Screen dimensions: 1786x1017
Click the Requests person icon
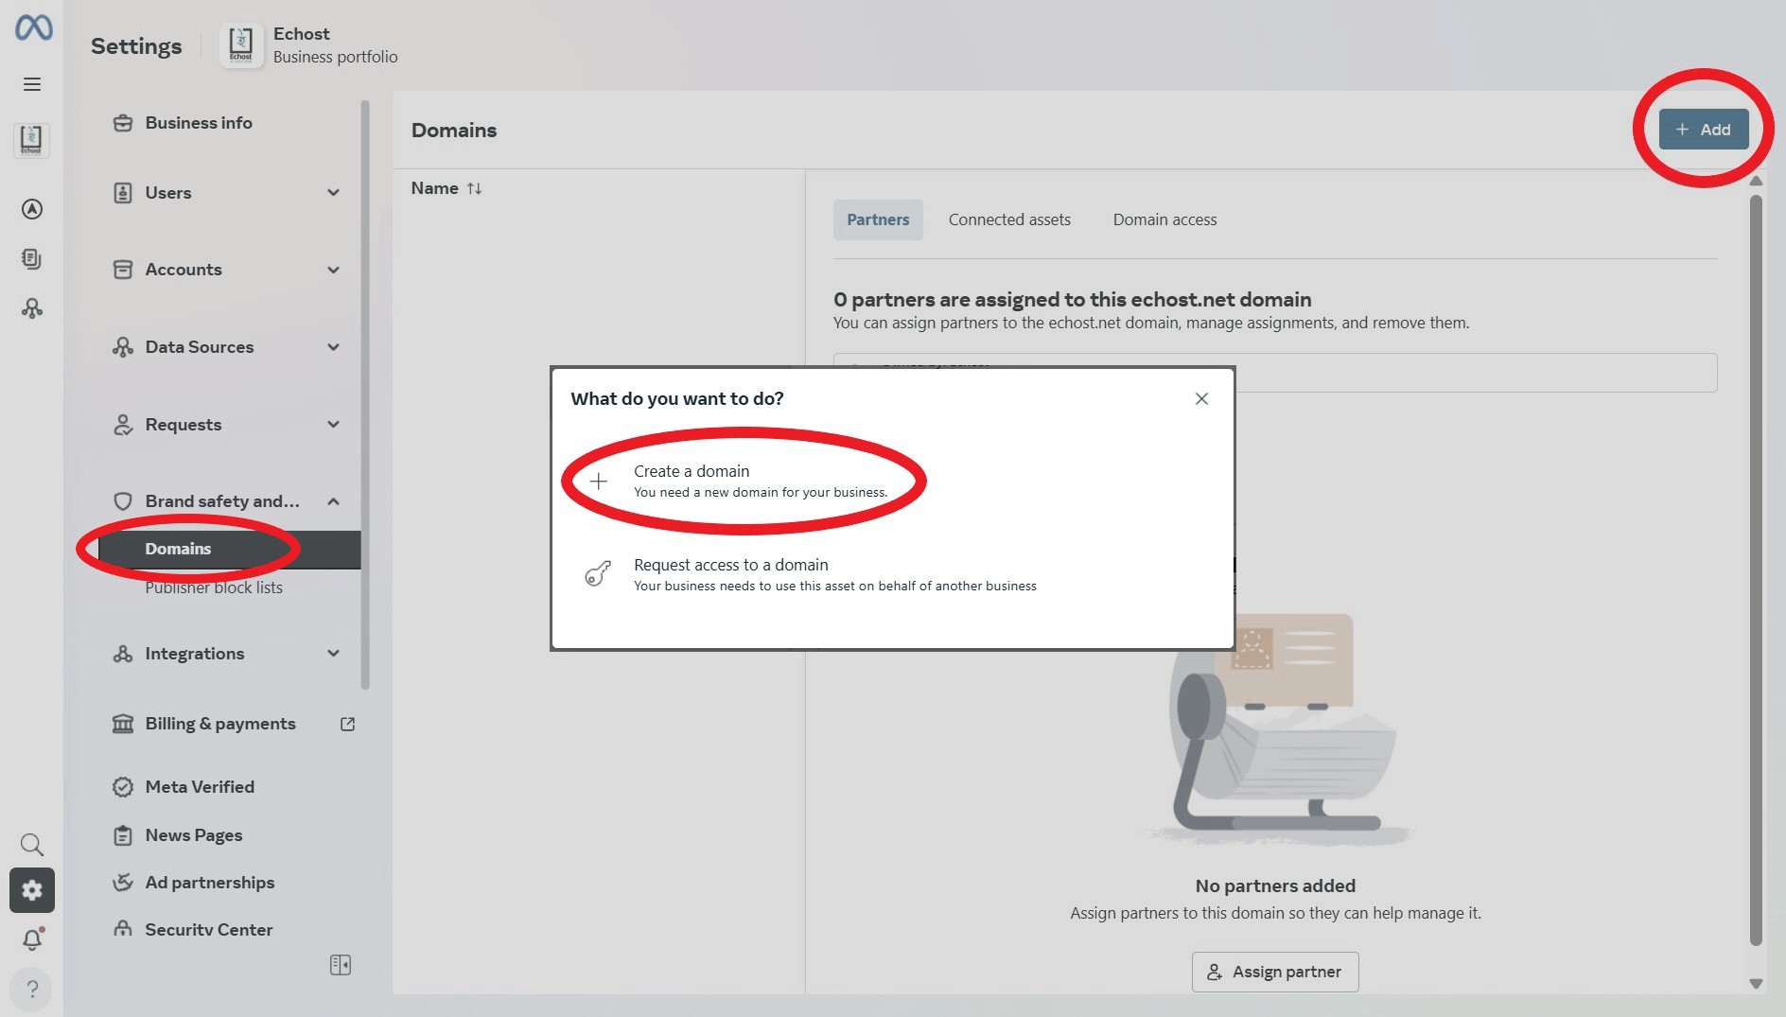pyautogui.click(x=123, y=425)
